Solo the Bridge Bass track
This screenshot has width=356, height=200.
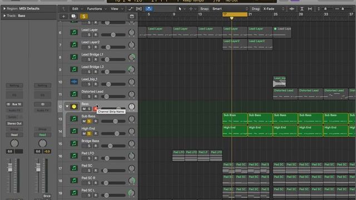pyautogui.click(x=89, y=146)
